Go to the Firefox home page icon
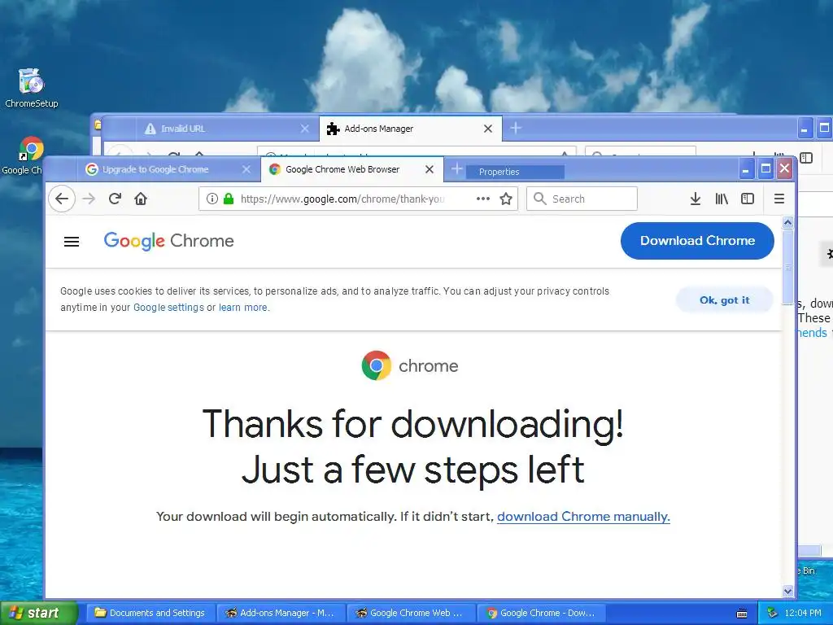Screen dimensions: 833x625 141,199
